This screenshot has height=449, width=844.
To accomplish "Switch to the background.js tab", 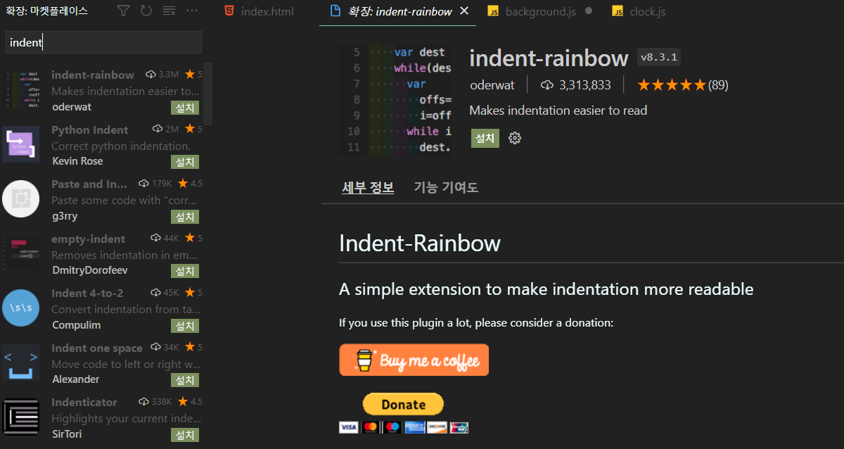I will [x=540, y=12].
